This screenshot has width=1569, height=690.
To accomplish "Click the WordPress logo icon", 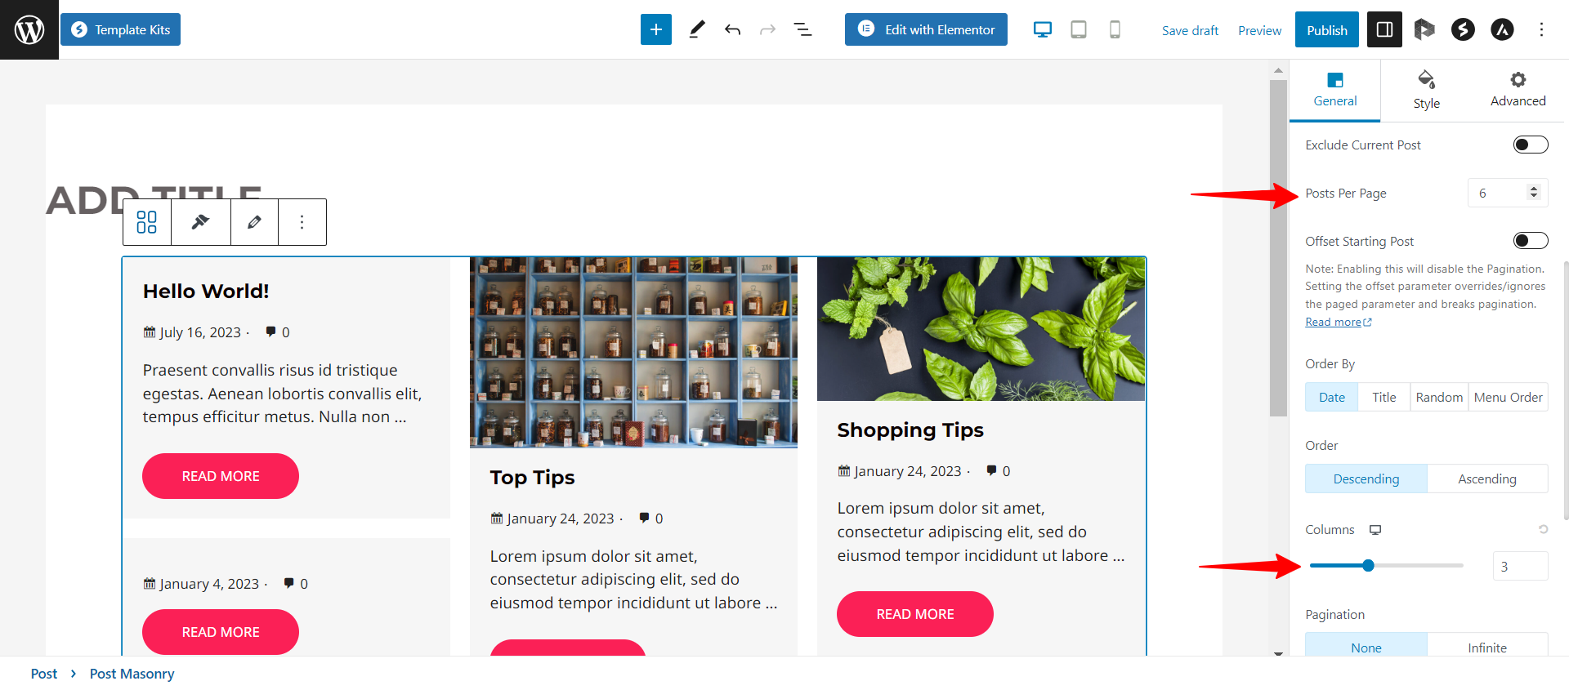I will coord(29,29).
